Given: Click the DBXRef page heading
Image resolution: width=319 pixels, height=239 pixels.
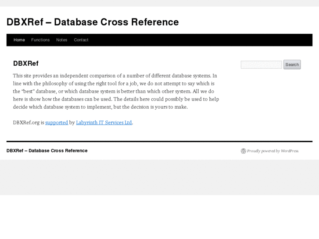Looking at the screenshot, I should (25, 64).
